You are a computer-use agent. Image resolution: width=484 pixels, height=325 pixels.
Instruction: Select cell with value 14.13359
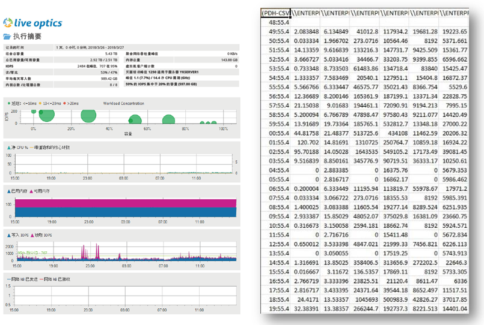coord(305,50)
